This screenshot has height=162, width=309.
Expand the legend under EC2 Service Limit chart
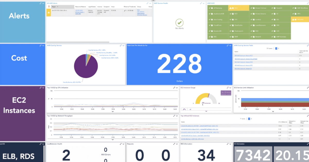[x=273, y=112]
